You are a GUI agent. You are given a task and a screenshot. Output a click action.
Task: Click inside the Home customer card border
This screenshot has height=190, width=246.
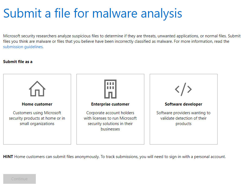[x=37, y=135]
